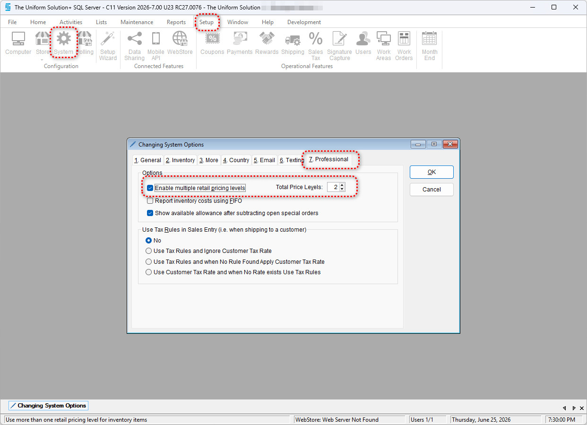
Task: Click Cancel in System Options dialog
Action: 432,190
